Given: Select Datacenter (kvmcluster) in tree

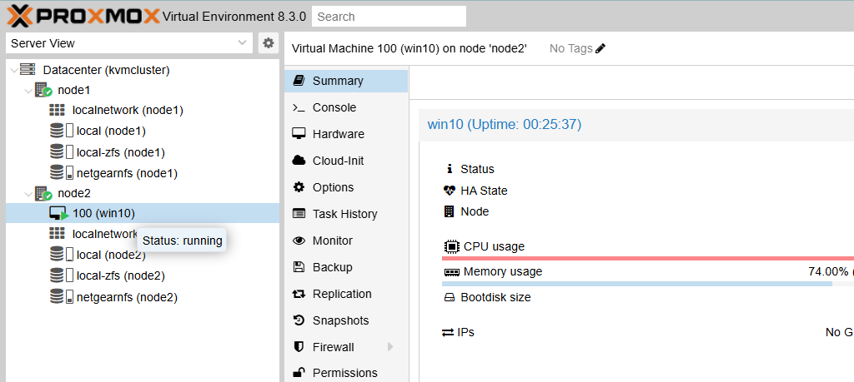Looking at the screenshot, I should 106,70.
